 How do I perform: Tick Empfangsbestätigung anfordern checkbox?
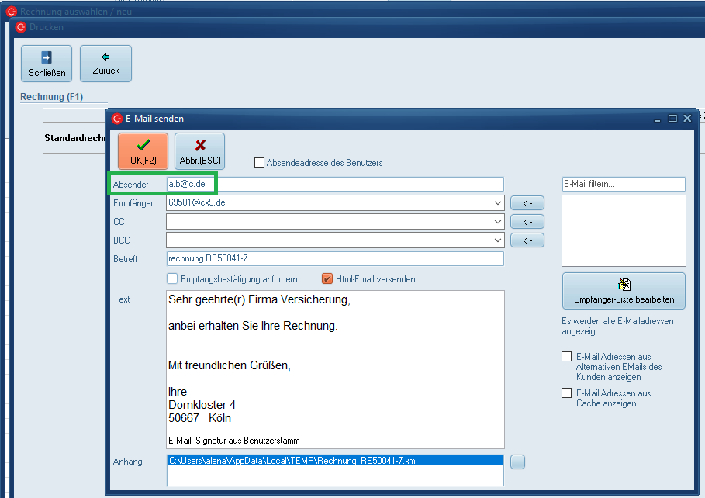point(172,279)
